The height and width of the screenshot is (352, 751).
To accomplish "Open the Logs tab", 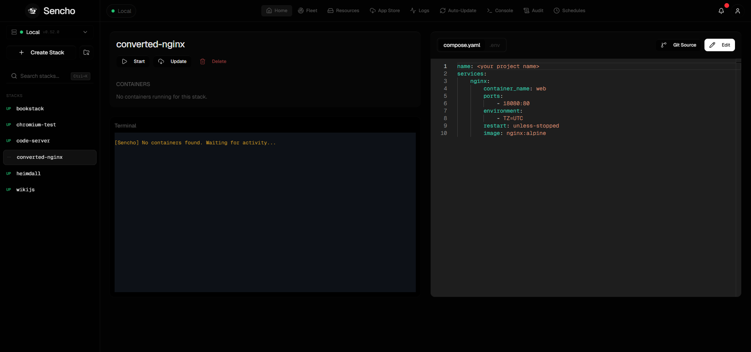I will coord(420,11).
